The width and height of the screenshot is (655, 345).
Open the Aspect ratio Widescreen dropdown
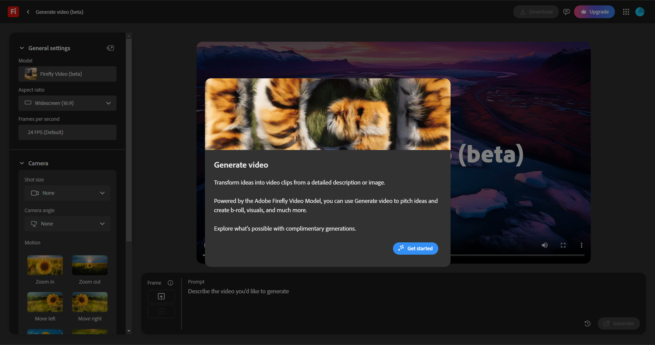[x=67, y=103]
